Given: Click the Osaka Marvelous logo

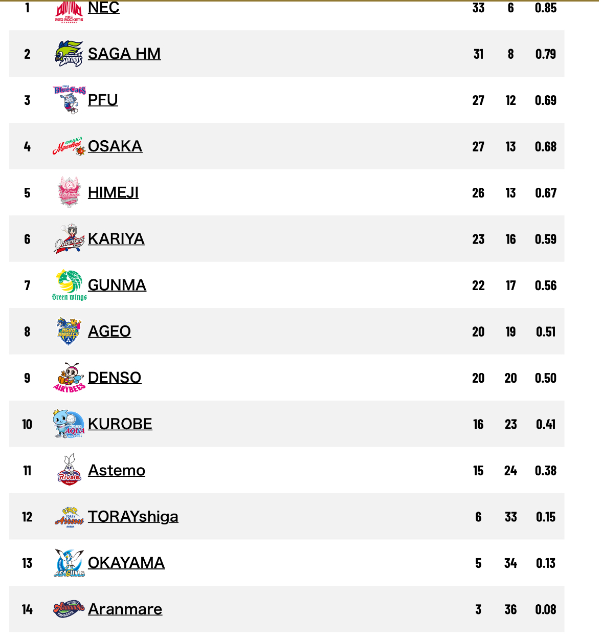Looking at the screenshot, I should pos(69,146).
